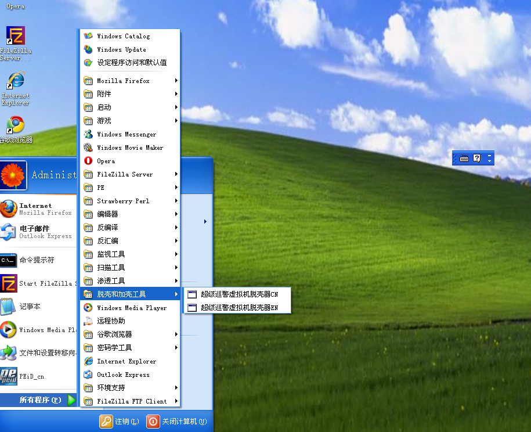This screenshot has height=432, width=531.
Task: Open the 反汇编 disassembly folder
Action: 130,241
